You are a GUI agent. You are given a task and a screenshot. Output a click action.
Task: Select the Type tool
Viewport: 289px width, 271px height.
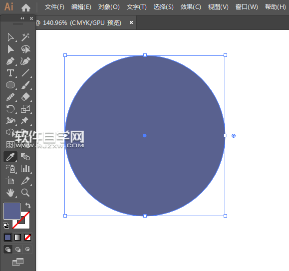10,73
